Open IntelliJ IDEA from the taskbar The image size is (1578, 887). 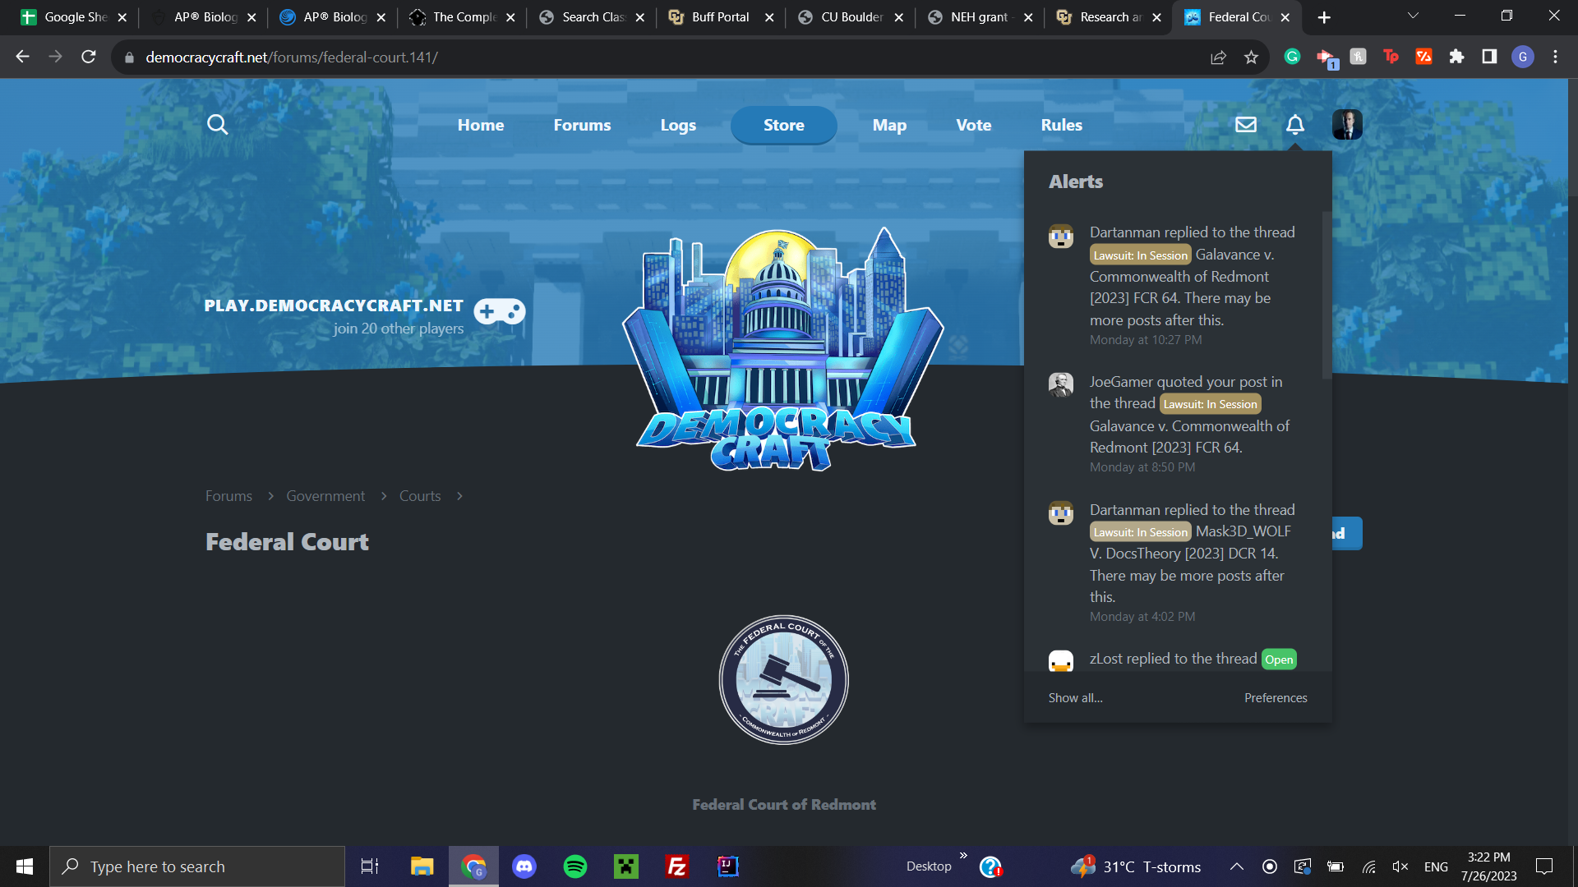click(x=728, y=866)
